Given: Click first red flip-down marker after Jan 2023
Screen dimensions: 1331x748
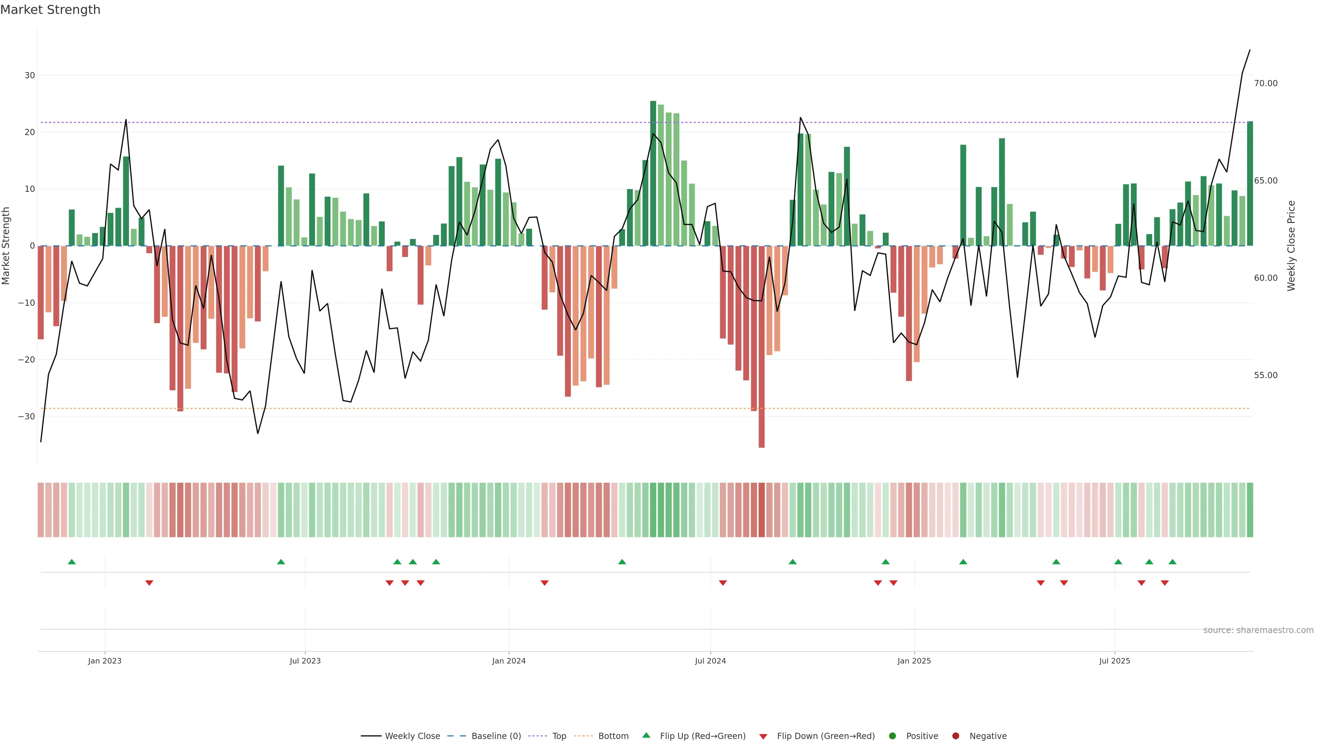Looking at the screenshot, I should click(x=149, y=583).
